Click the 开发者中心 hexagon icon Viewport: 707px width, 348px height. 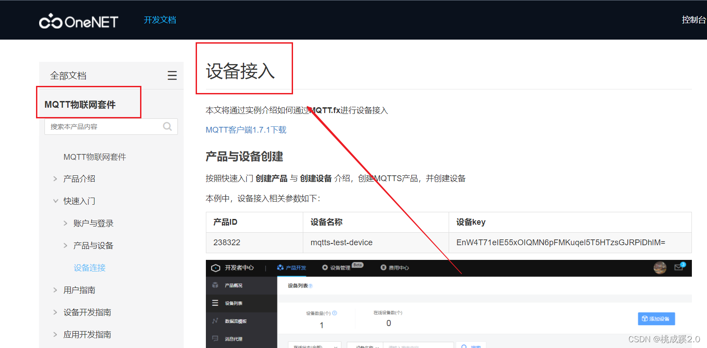216,268
